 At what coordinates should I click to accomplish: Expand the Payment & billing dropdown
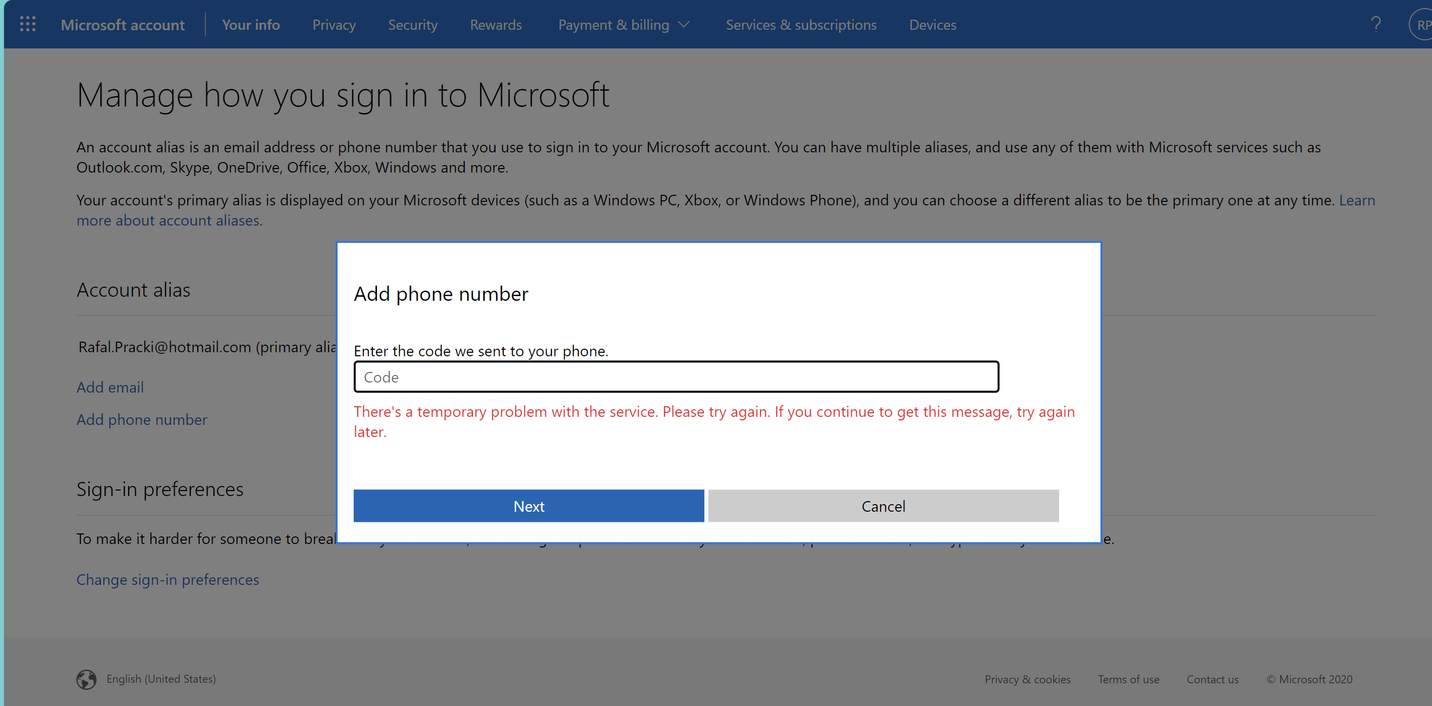pyautogui.click(x=624, y=24)
